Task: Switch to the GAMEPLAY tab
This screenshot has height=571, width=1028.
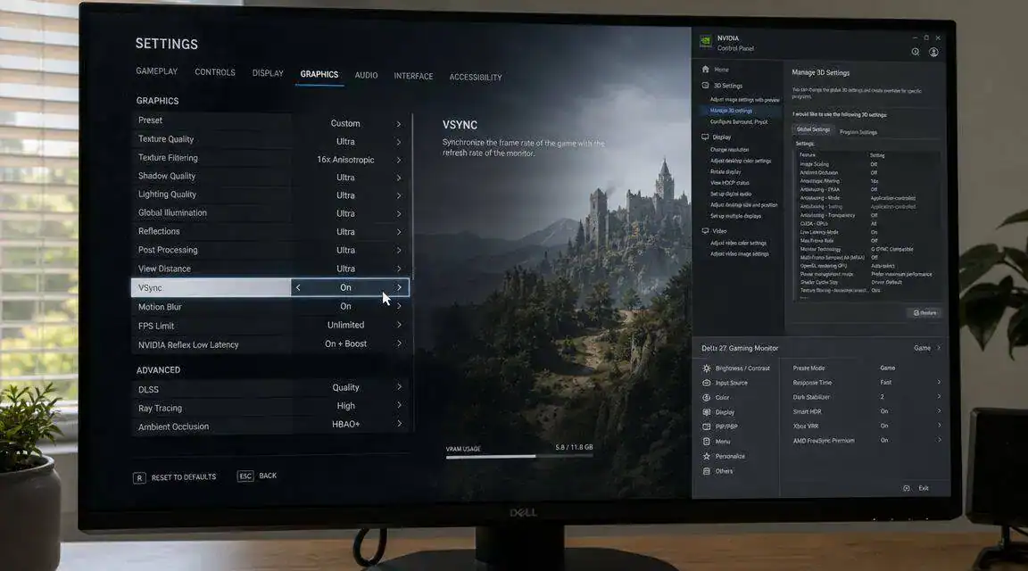Action: (x=157, y=71)
